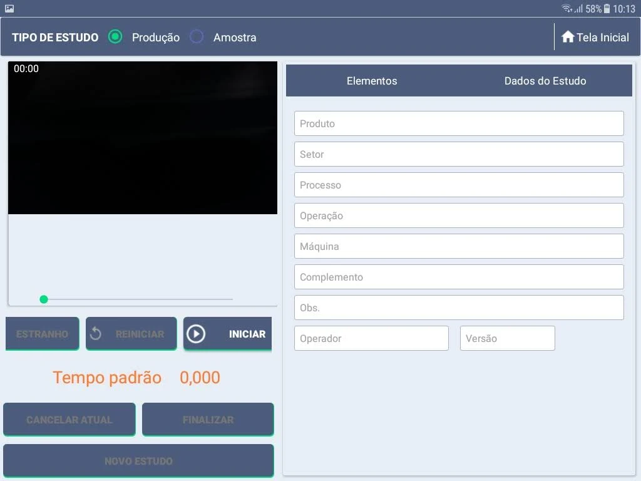Click the Obs. input field

(x=459, y=308)
